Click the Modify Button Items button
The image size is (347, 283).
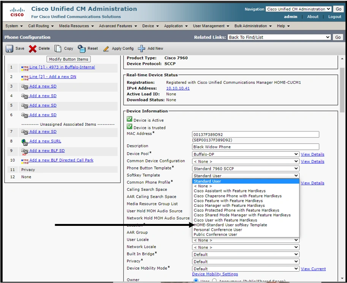(69, 59)
